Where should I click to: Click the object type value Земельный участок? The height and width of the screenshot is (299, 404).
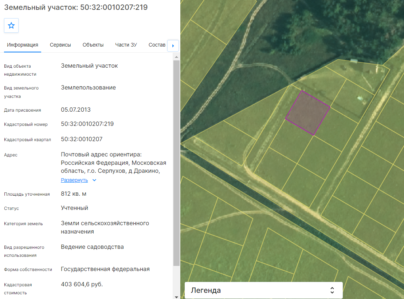pos(89,65)
